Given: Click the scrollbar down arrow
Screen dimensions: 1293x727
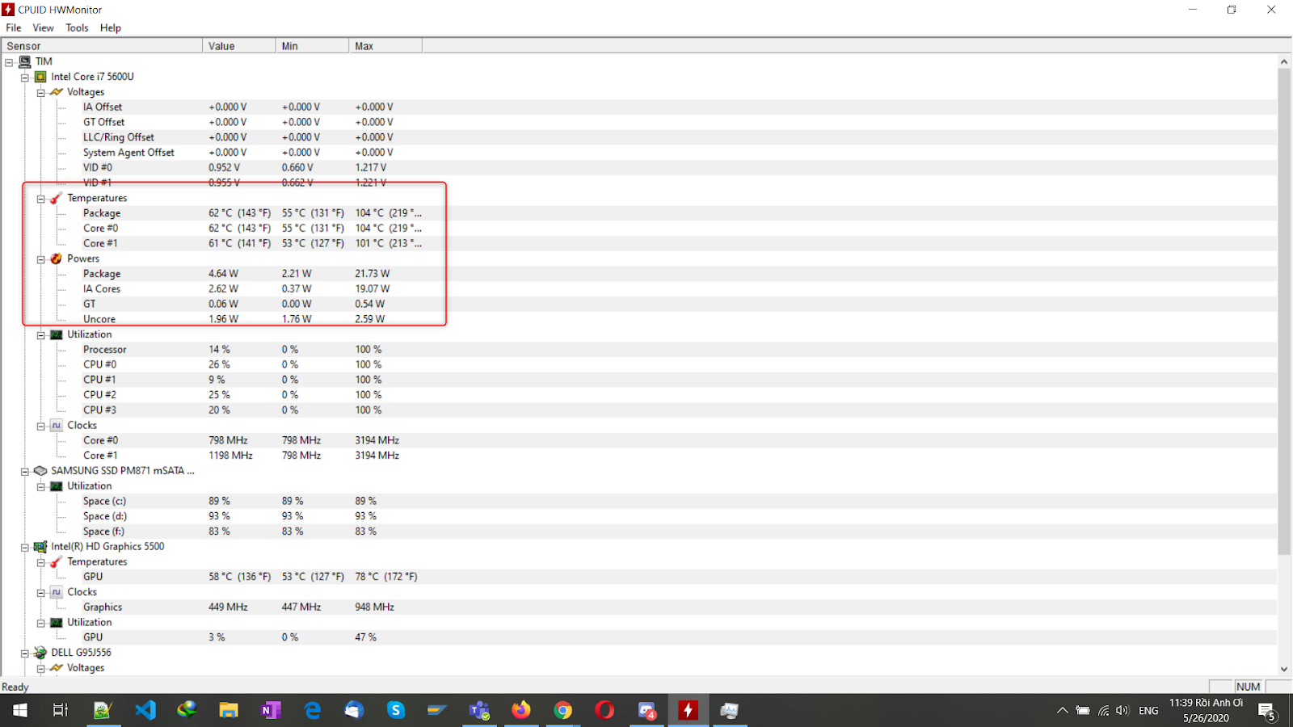Looking at the screenshot, I should tap(1284, 669).
